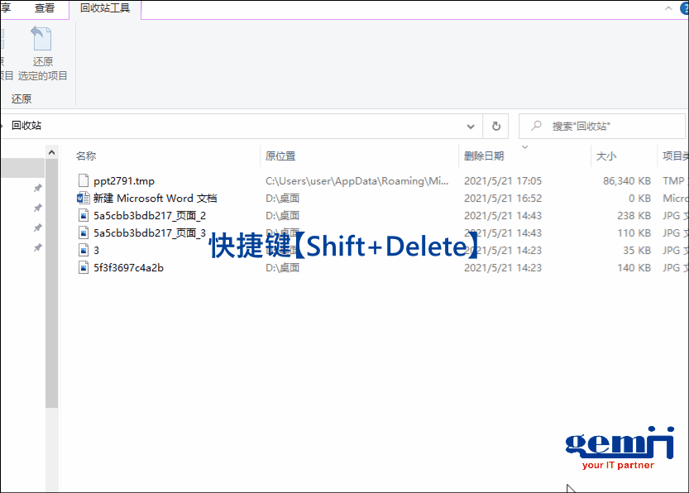Select the Word icon of 新建 Microsoft Word 文档
This screenshot has width=689, height=493.
click(83, 198)
